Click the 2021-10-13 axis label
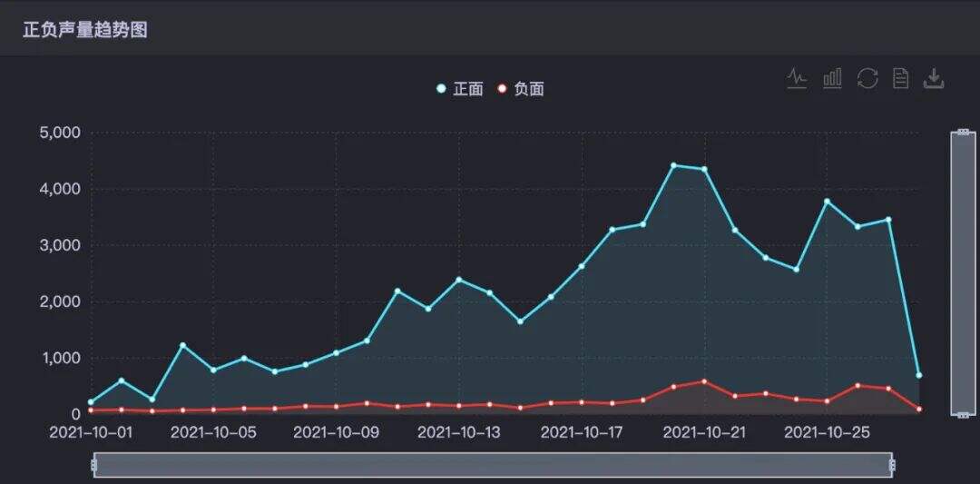The image size is (980, 484). 459,433
